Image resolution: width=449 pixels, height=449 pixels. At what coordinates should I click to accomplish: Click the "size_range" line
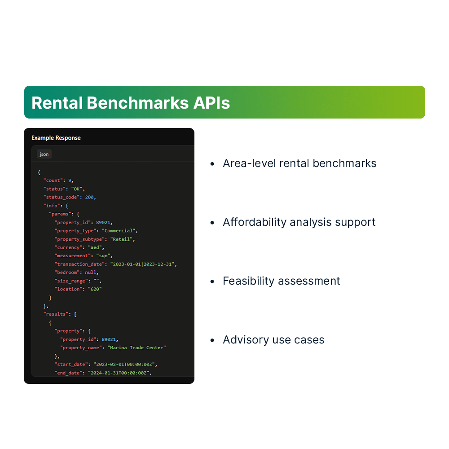point(78,281)
